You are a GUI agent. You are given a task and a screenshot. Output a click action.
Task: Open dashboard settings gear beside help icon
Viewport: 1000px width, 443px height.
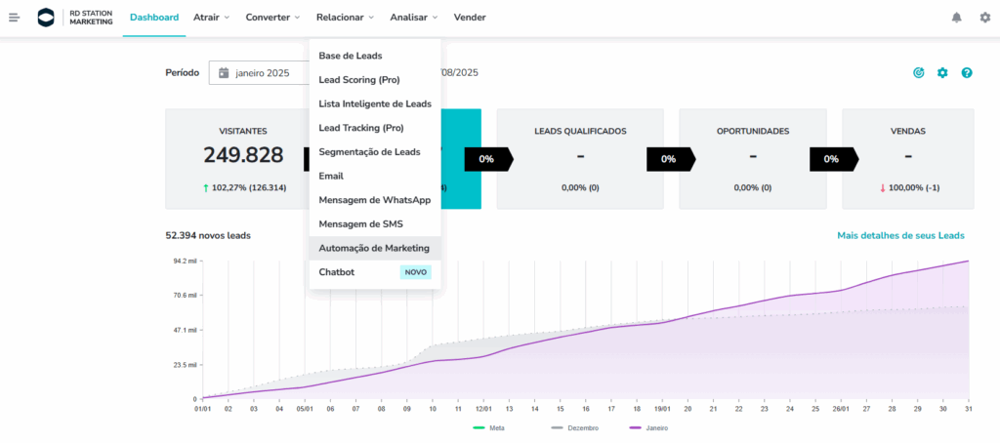(942, 73)
